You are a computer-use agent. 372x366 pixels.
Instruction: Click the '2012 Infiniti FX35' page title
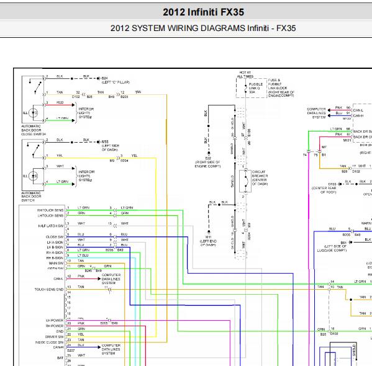[x=203, y=12]
